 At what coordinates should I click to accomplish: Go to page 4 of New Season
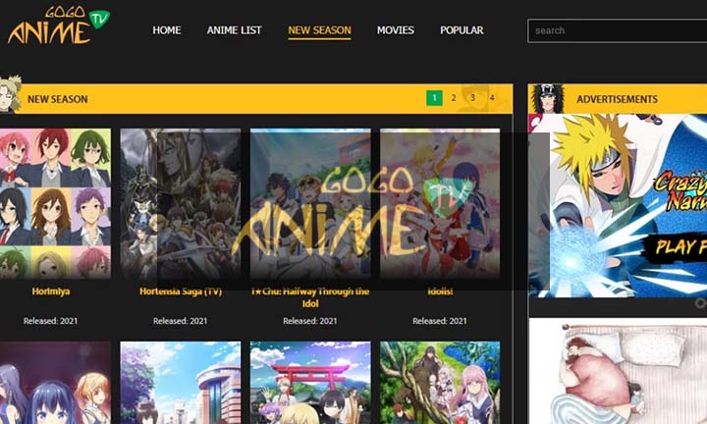(x=492, y=98)
